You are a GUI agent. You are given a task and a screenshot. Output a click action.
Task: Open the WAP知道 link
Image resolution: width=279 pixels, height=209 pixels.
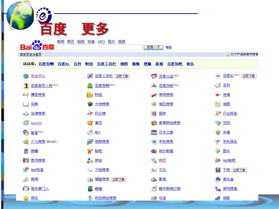click(x=37, y=170)
